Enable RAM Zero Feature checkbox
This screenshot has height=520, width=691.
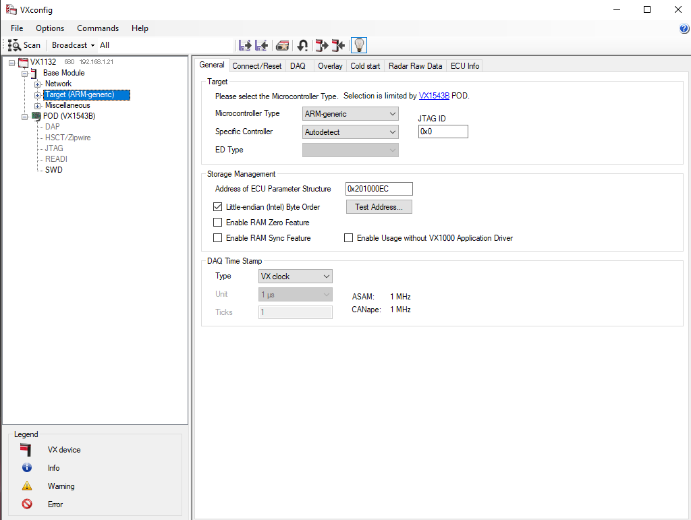pos(218,223)
